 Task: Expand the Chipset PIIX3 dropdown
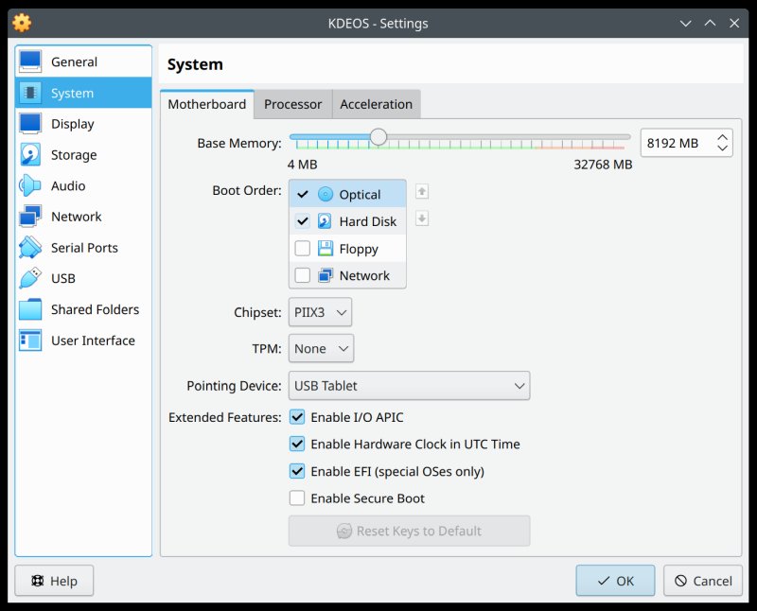320,312
